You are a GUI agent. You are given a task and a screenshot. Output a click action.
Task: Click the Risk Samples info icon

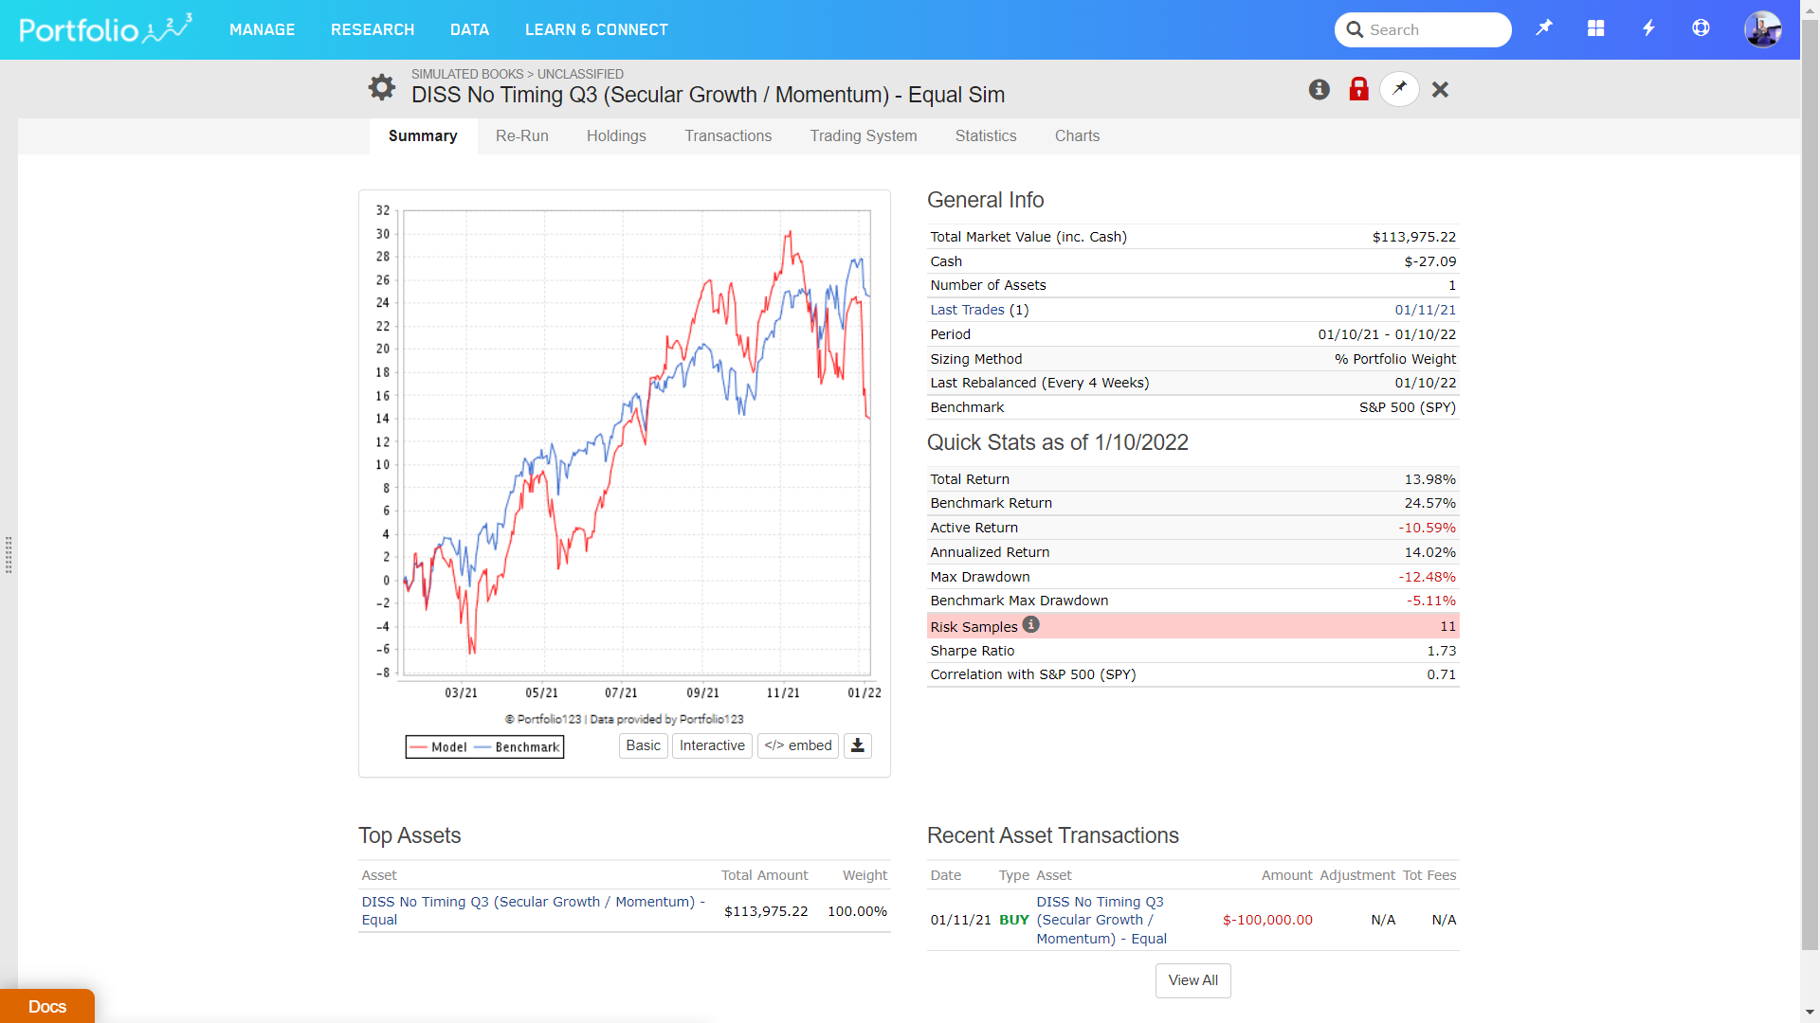[1031, 624]
